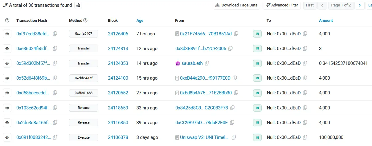
Task: Preview transaction 0x091f0083242 with eye icon
Action: coord(7,137)
